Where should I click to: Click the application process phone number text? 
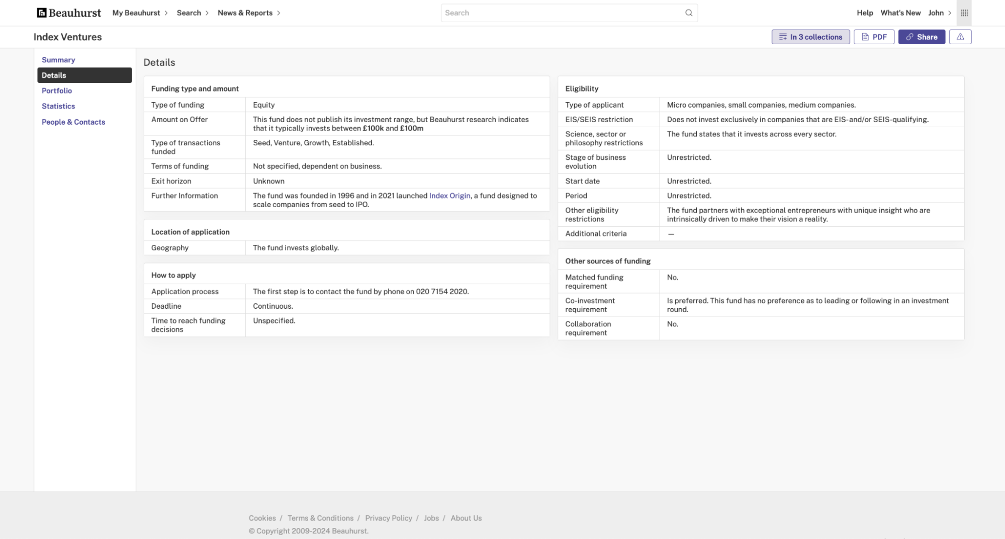[360, 292]
